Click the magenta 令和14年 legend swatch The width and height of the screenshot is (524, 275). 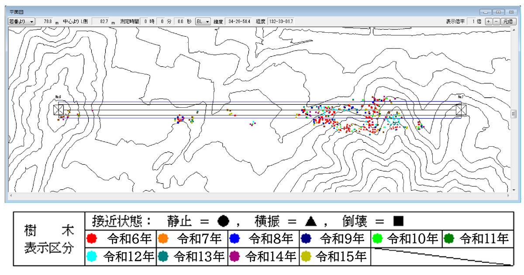click(x=234, y=256)
